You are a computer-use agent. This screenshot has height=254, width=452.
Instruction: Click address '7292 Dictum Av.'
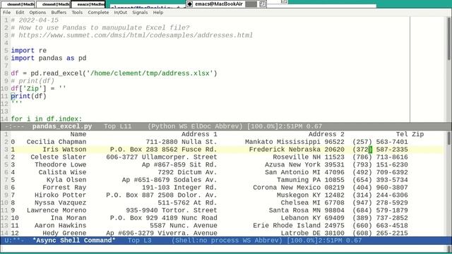pos(187,172)
